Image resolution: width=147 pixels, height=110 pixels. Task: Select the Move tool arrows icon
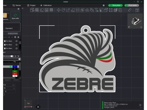click(x=58, y=10)
